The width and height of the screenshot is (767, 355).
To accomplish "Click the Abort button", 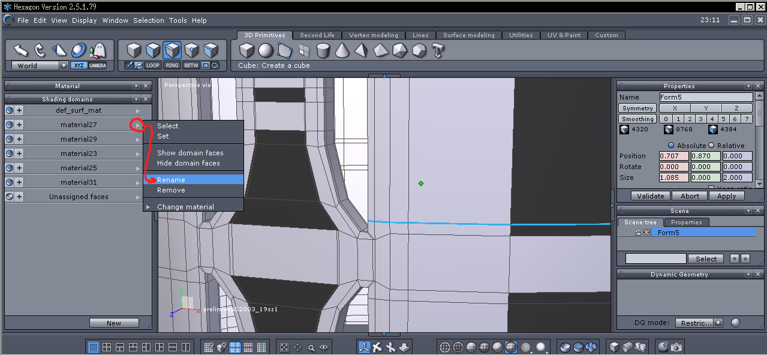I will pyautogui.click(x=690, y=195).
